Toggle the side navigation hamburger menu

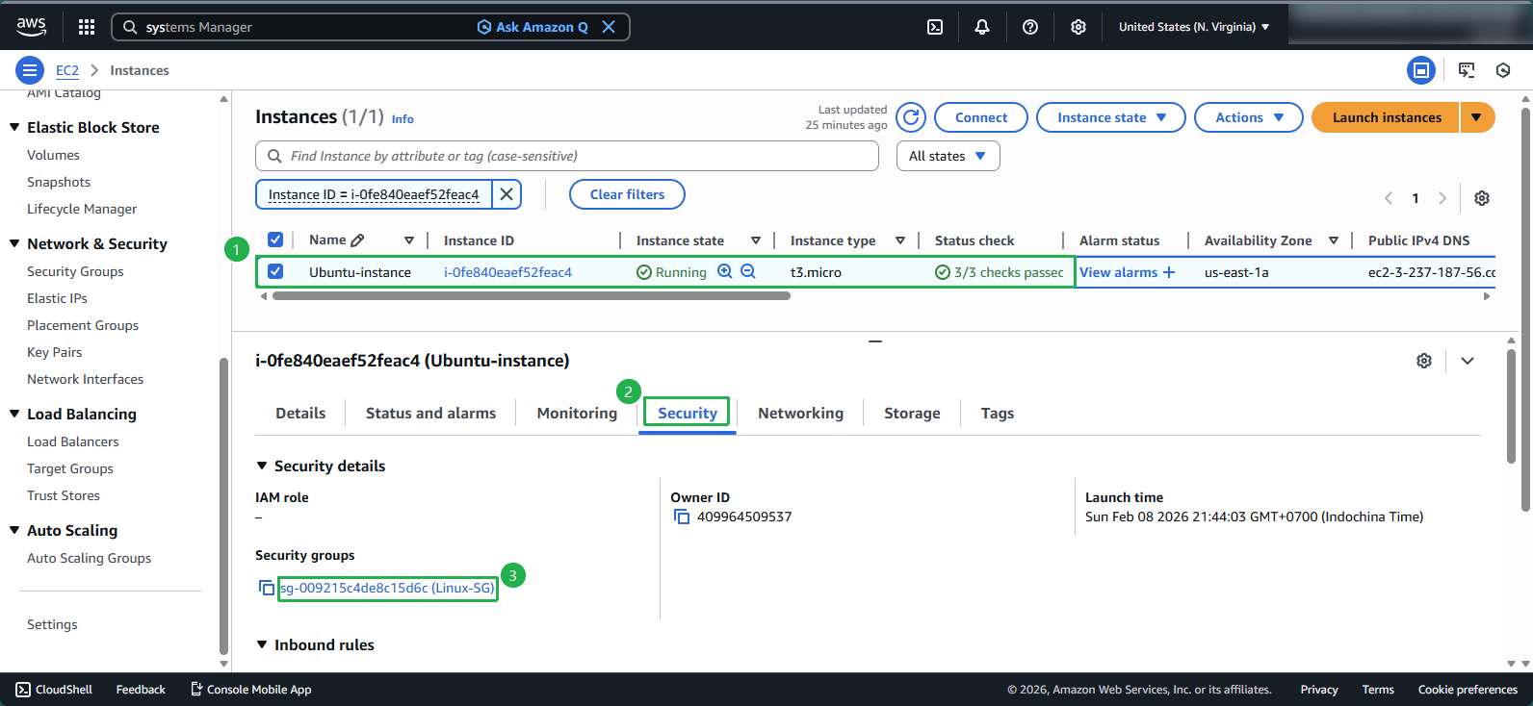30,70
